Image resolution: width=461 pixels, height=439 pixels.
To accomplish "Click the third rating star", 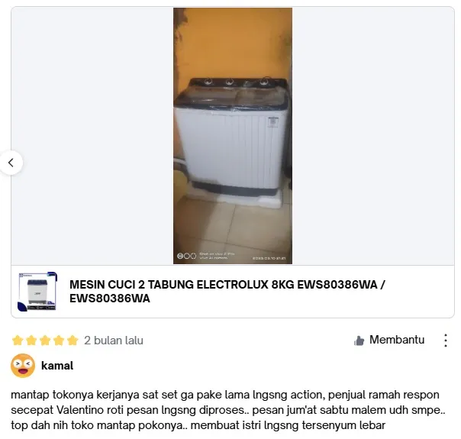I will [45, 341].
